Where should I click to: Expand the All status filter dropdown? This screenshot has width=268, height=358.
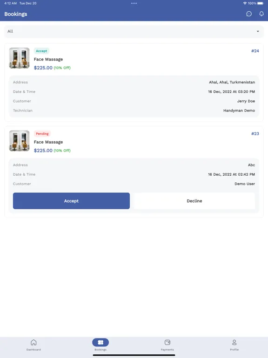click(x=134, y=32)
